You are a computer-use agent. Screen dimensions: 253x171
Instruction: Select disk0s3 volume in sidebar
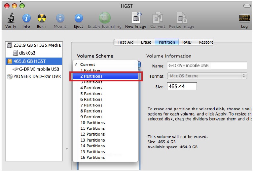[34, 53]
